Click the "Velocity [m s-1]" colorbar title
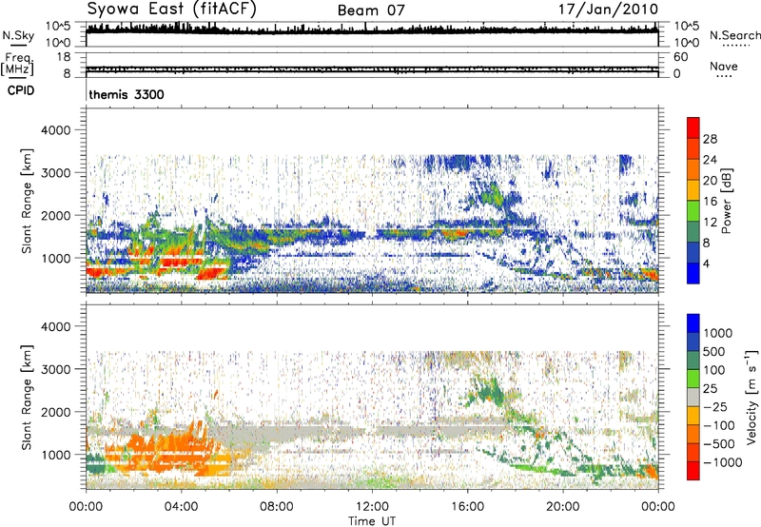Image resolution: width=761 pixels, height=527 pixels. (x=751, y=397)
